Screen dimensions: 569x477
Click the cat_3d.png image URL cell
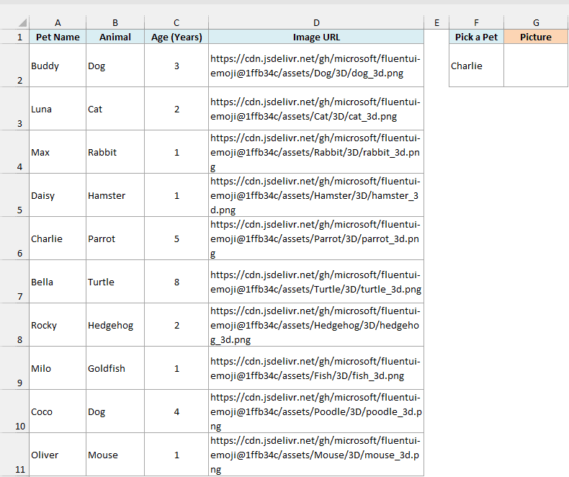point(316,109)
